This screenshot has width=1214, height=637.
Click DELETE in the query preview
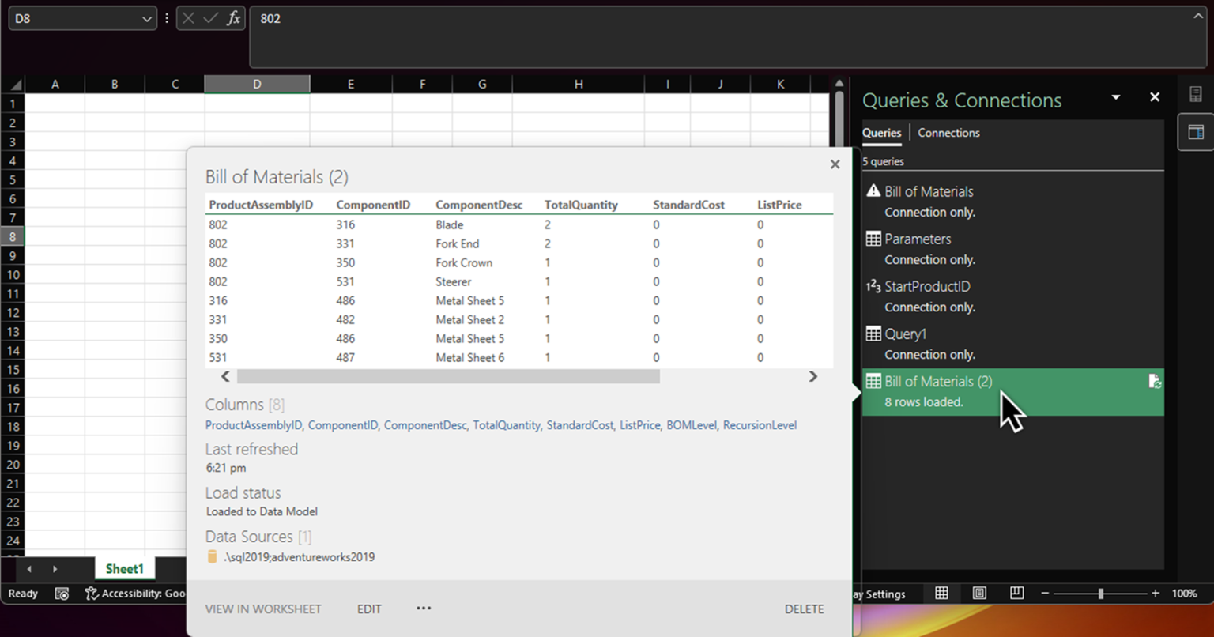(x=804, y=609)
